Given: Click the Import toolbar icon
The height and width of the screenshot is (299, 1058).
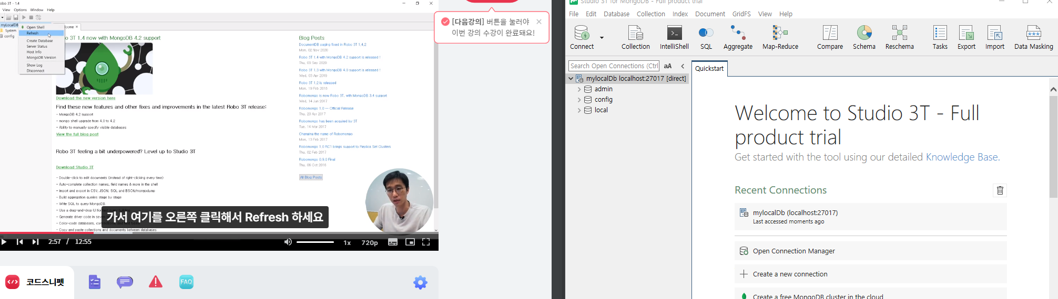Looking at the screenshot, I should 995,37.
